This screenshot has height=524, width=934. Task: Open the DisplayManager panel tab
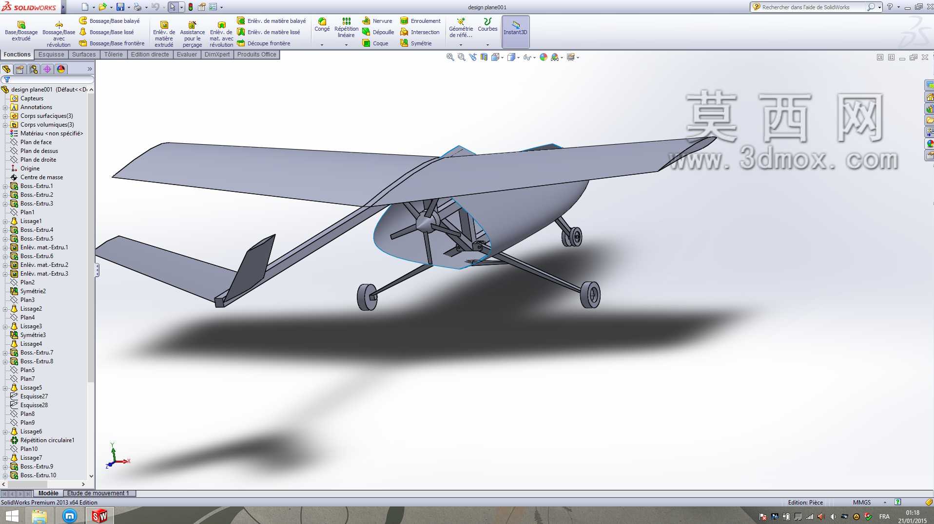[61, 69]
